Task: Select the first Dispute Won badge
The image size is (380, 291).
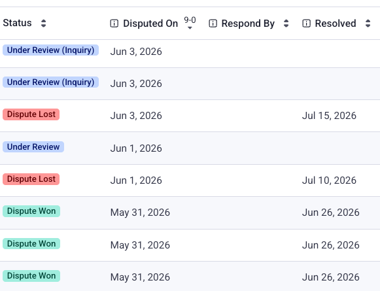Action: [x=31, y=211]
